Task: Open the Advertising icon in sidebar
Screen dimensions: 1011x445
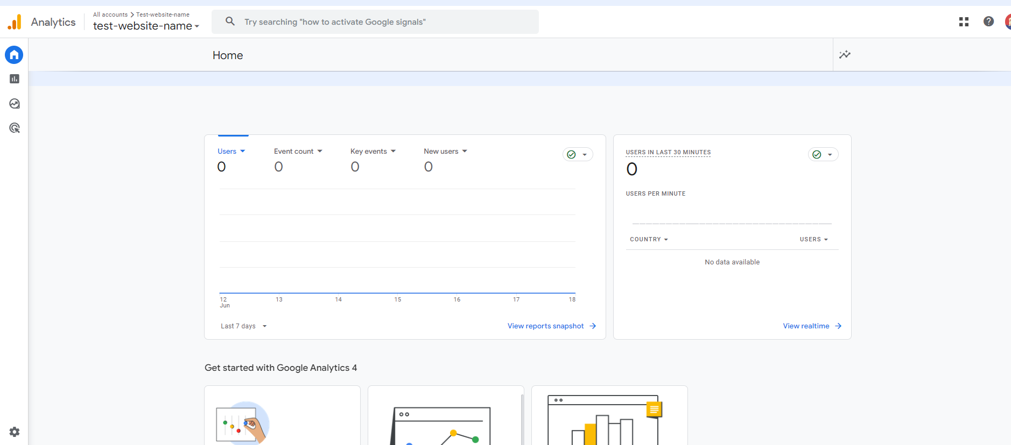Action: 15,128
